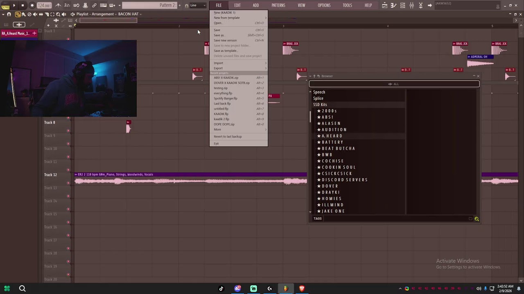Expand the Import submenu

point(238,63)
